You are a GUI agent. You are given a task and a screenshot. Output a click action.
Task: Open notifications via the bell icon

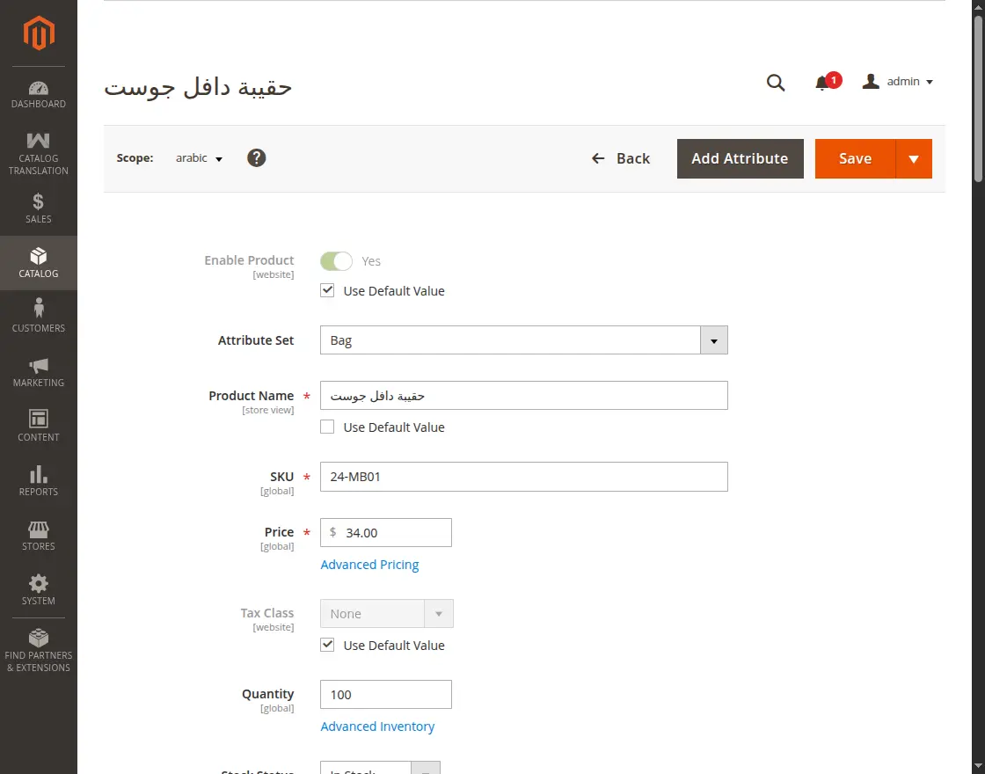(824, 82)
